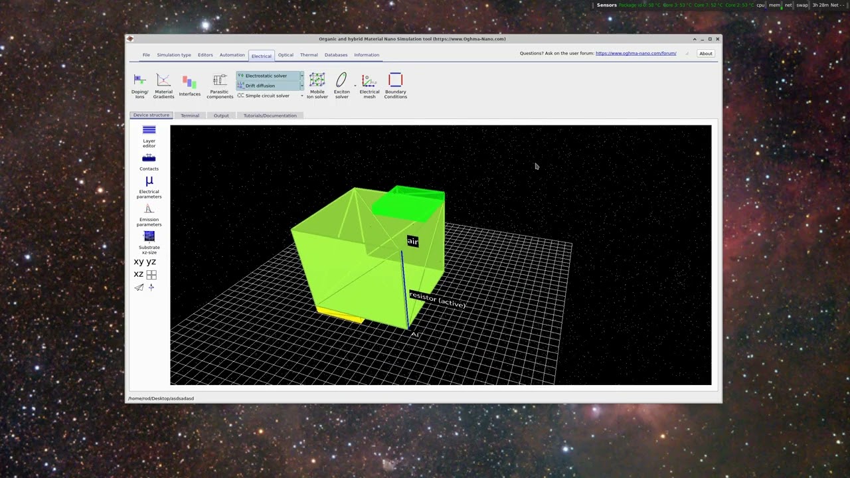Show the four-pane split view
The image size is (850, 478).
pyautogui.click(x=151, y=274)
